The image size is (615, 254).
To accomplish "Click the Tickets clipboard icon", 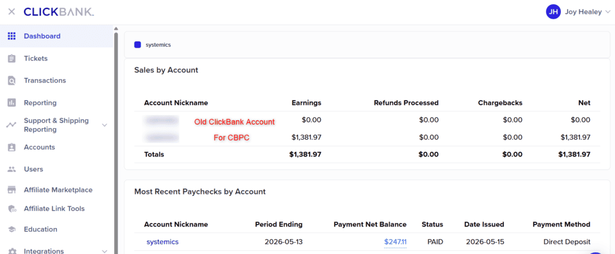I will coord(12,58).
